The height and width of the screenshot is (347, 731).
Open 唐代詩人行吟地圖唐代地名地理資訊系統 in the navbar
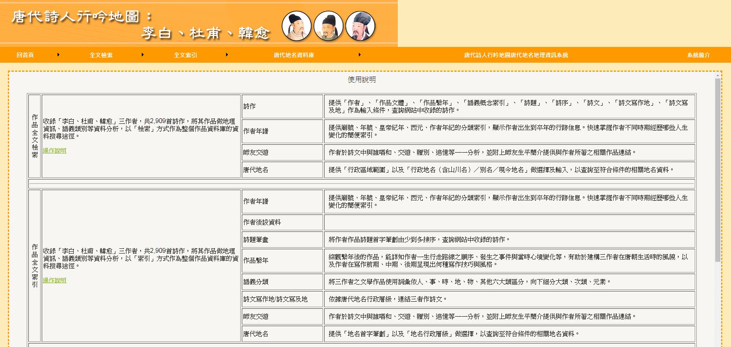pyautogui.click(x=516, y=55)
